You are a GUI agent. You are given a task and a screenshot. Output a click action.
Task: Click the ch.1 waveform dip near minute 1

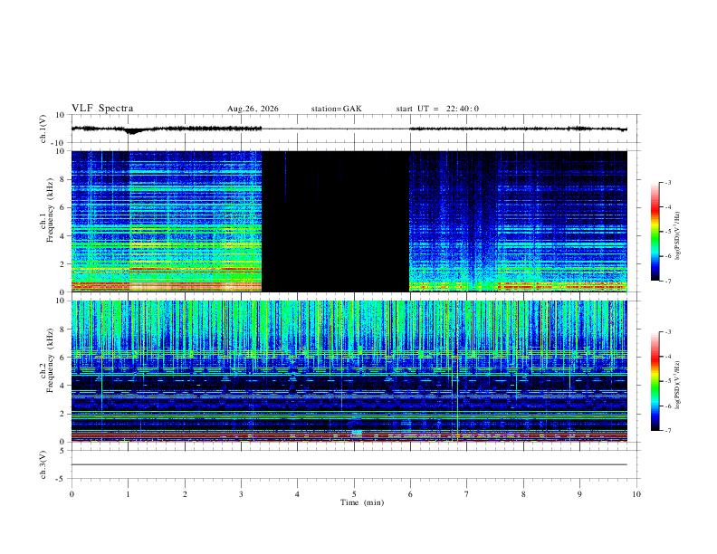(x=132, y=131)
